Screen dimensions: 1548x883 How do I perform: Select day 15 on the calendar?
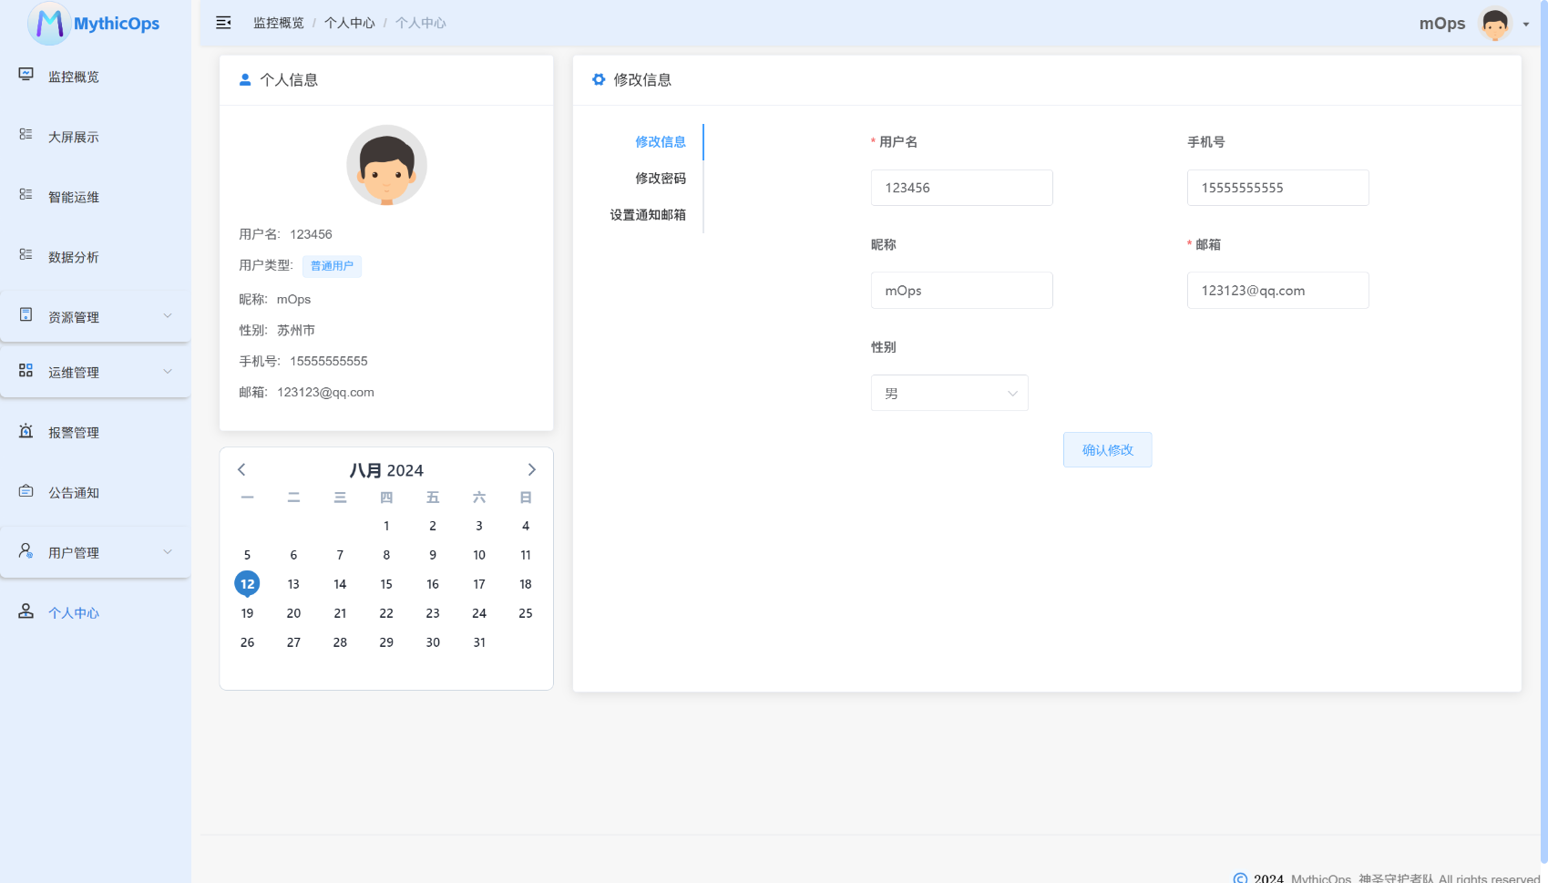[x=386, y=583]
